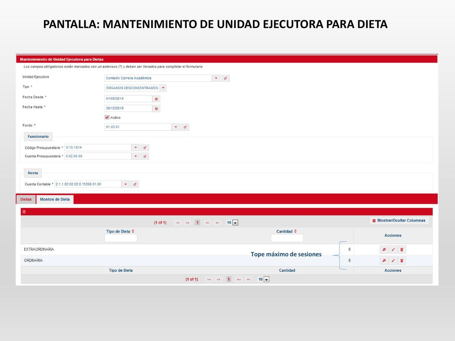Expand the Cuenta Presupuestaria dropdown

point(136,156)
